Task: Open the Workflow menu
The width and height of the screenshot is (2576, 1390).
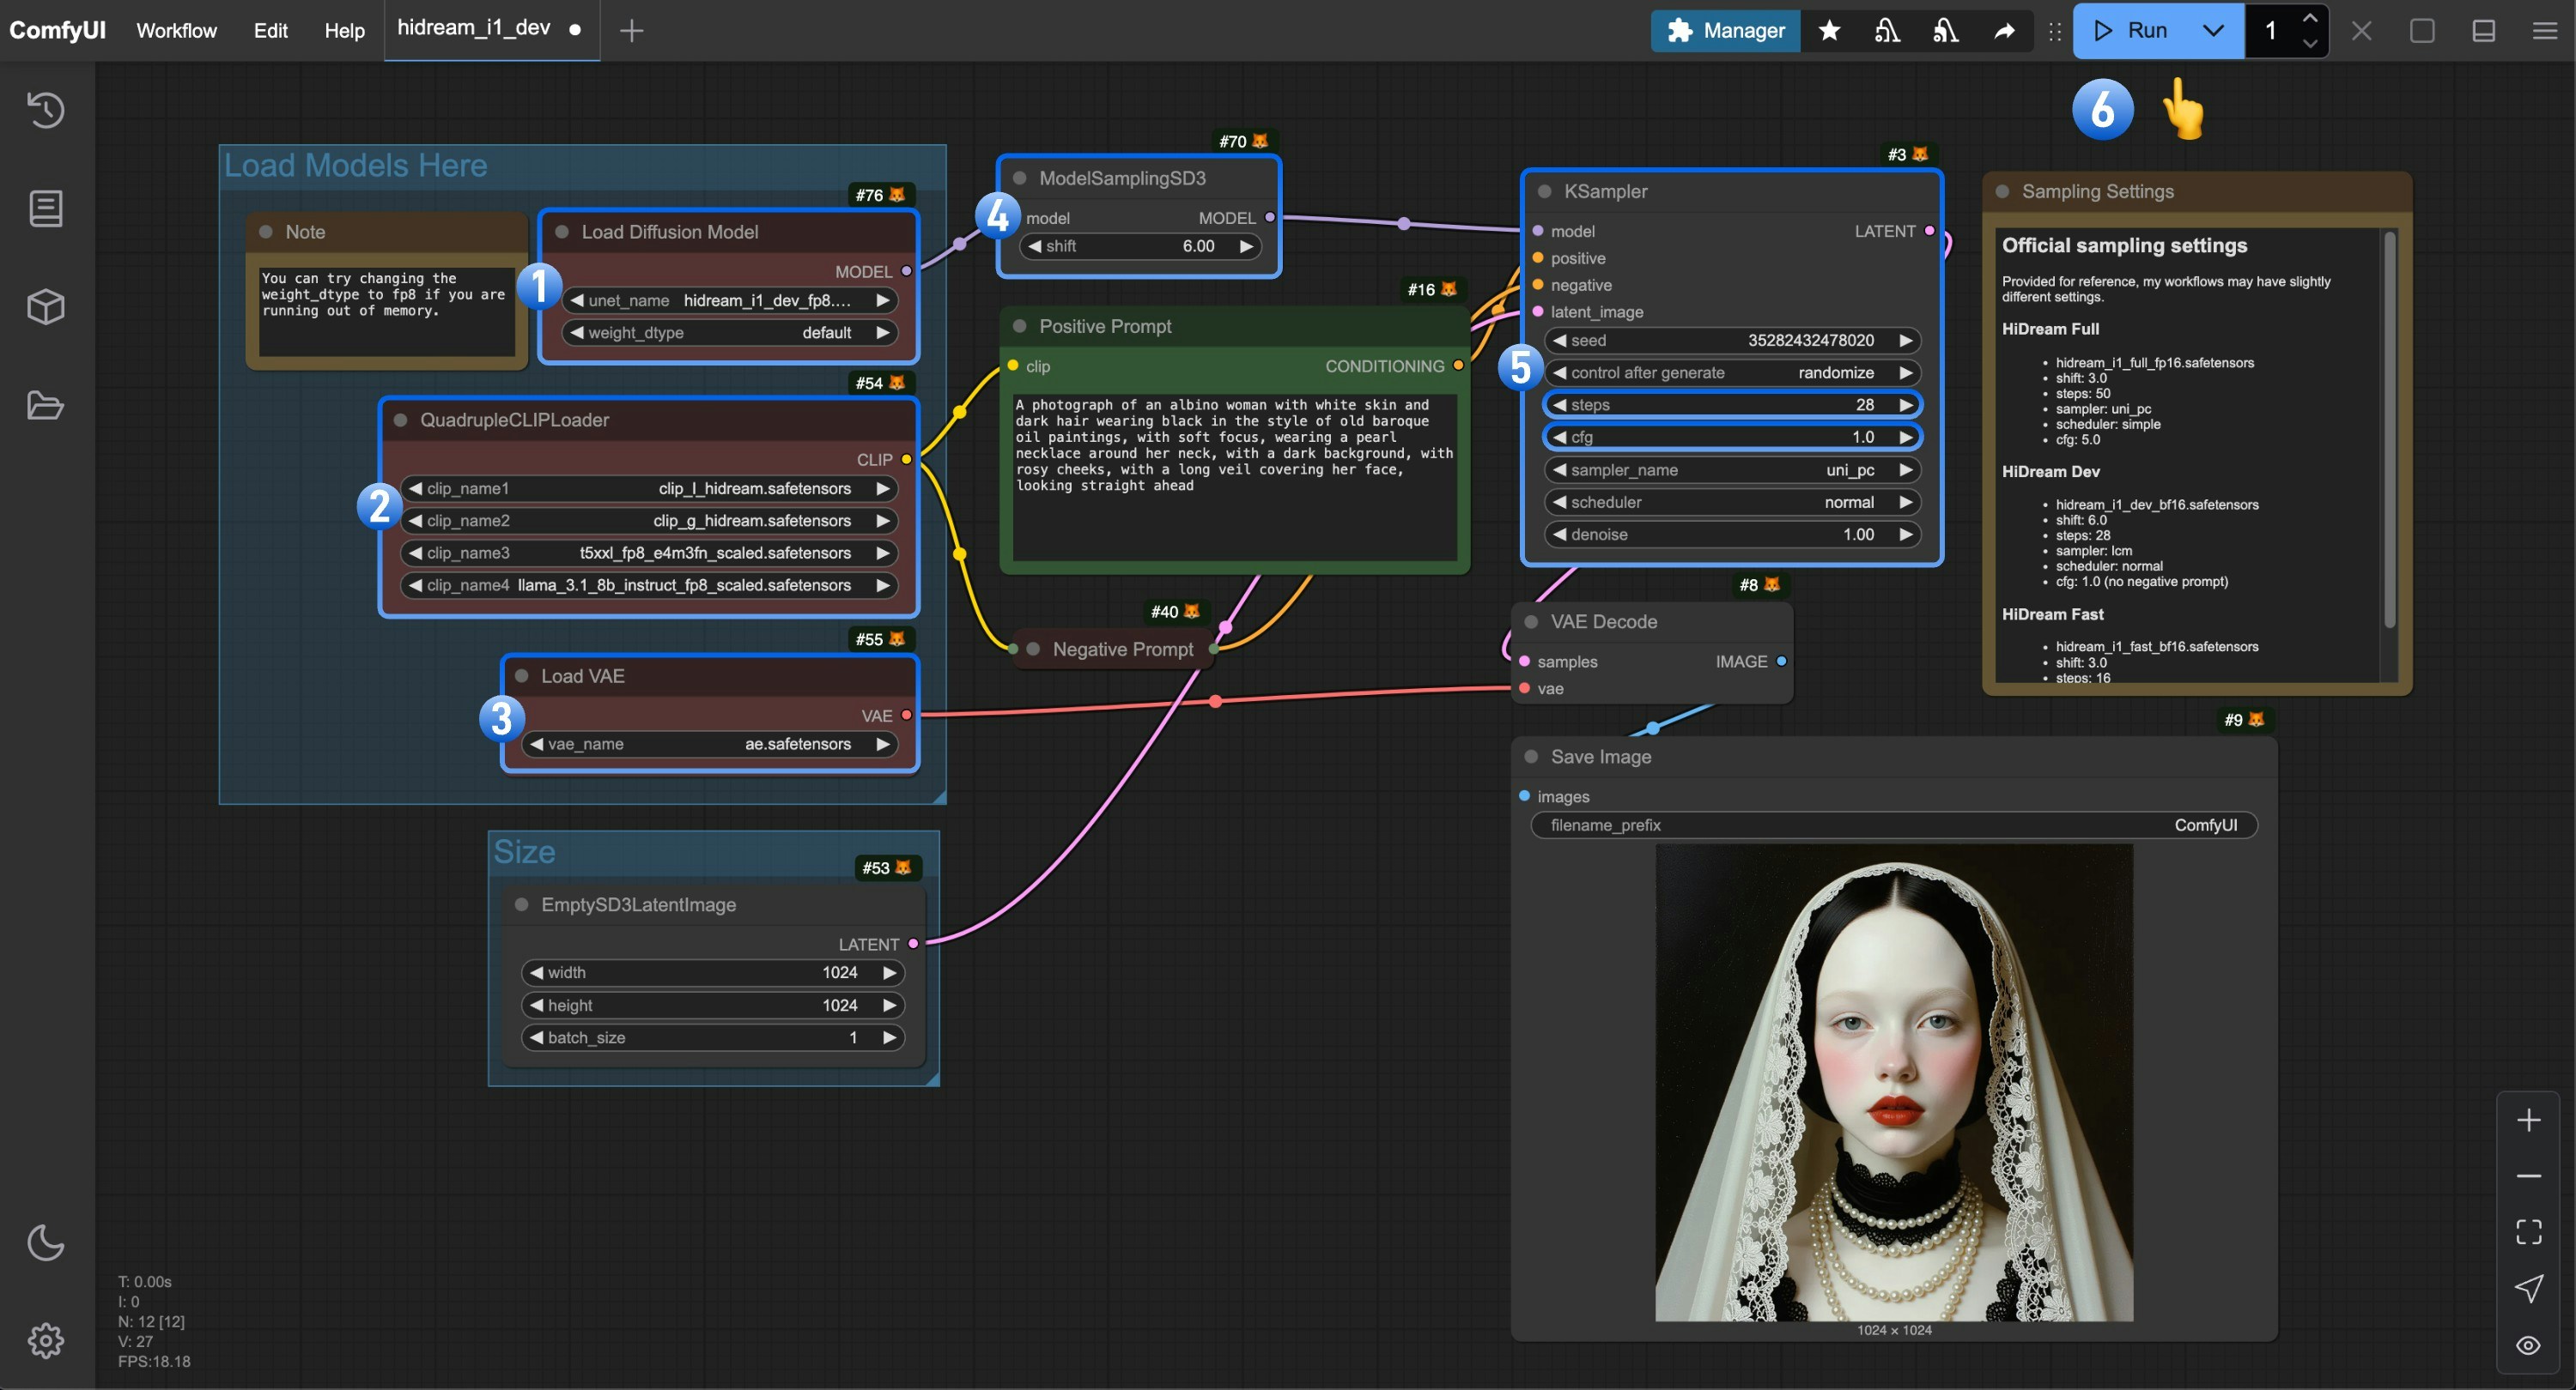Action: tap(176, 30)
